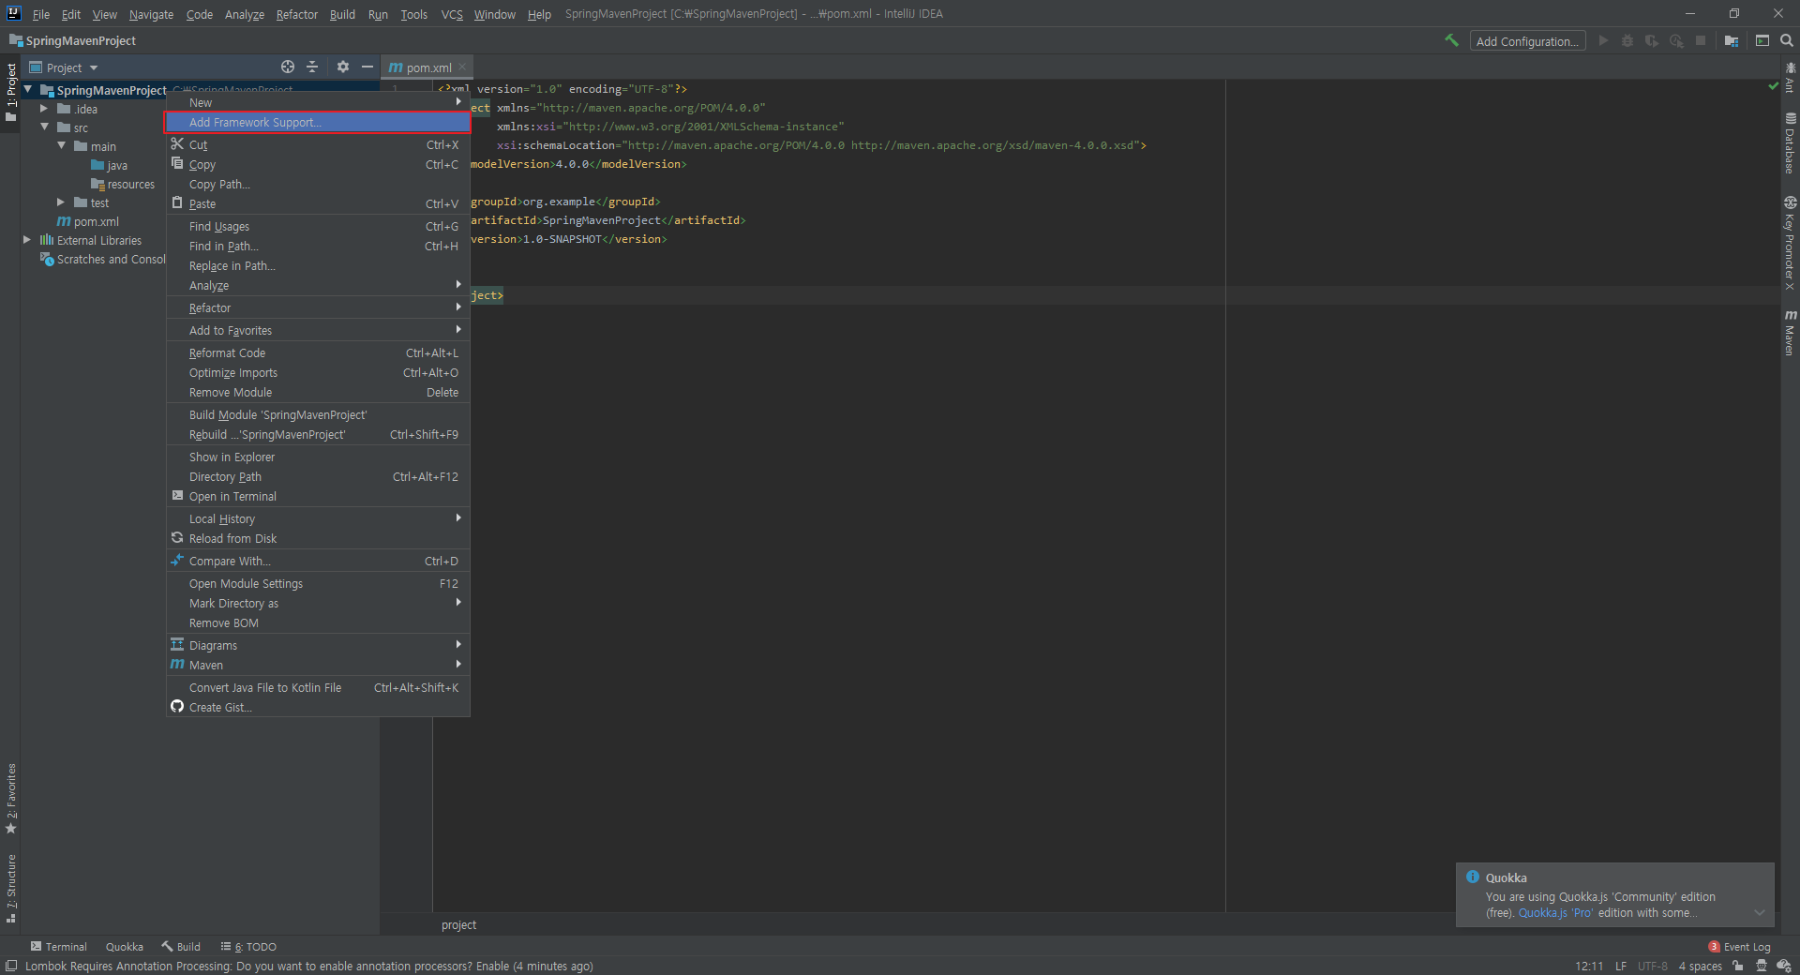Click the Debug bug icon in toolbar
Viewport: 1800px width, 975px height.
coord(1627,40)
